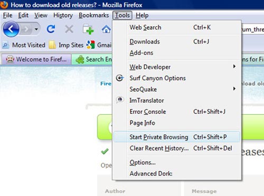The image size is (264, 196).
Task: Open Surf Canyon Options entry
Action: [x=177, y=78]
